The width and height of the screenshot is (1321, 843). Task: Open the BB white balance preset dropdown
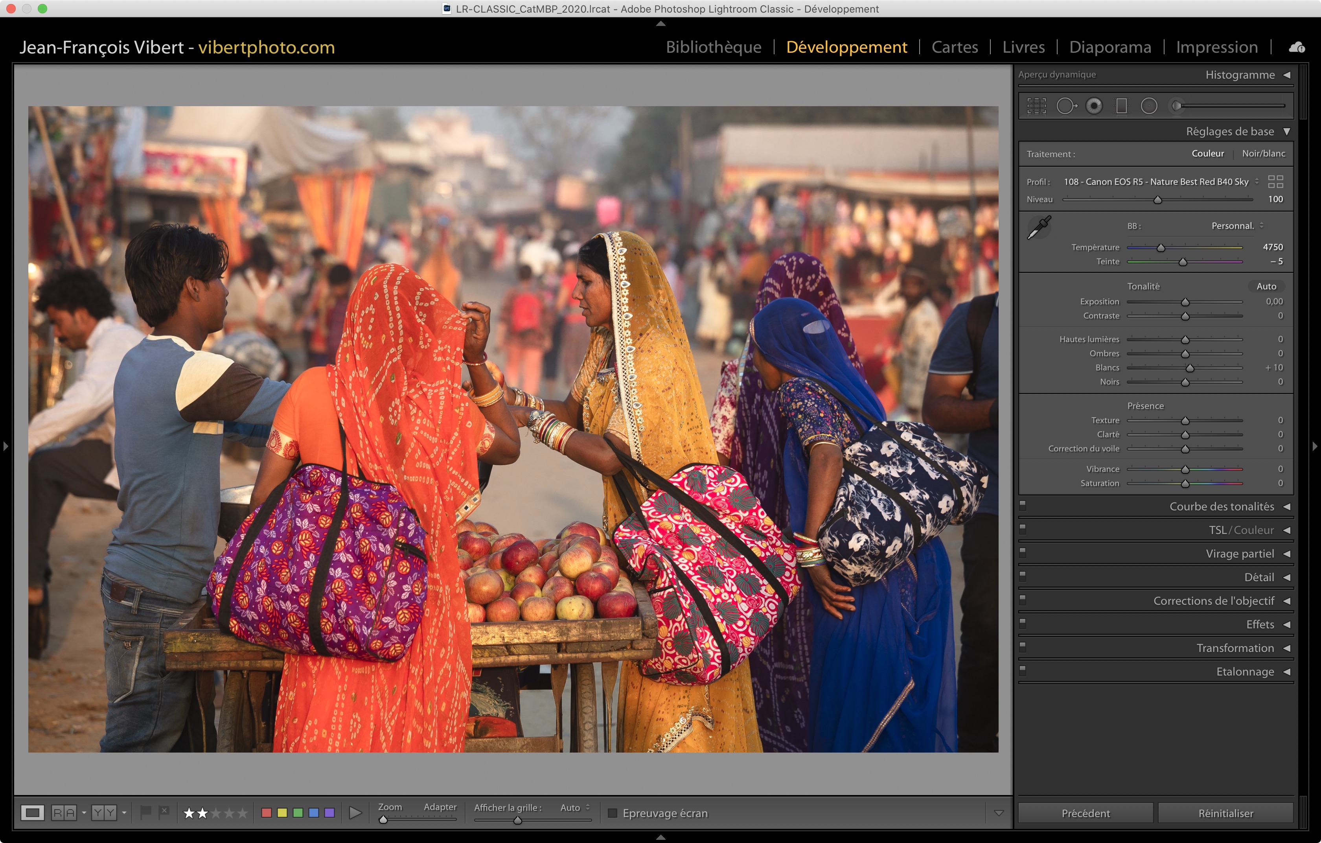coord(1237,226)
